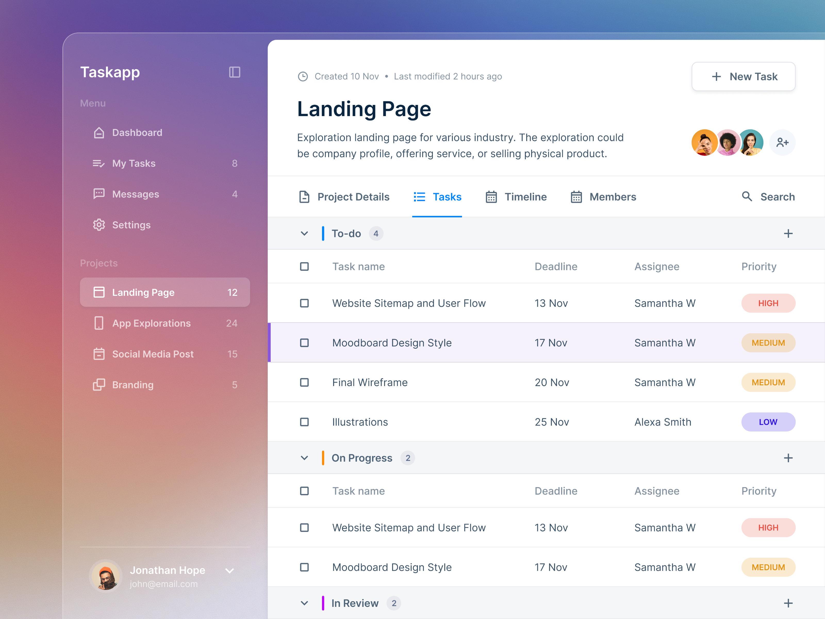Screen dimensions: 825x619
Task: Open the Social Media Post project
Action: (165, 354)
